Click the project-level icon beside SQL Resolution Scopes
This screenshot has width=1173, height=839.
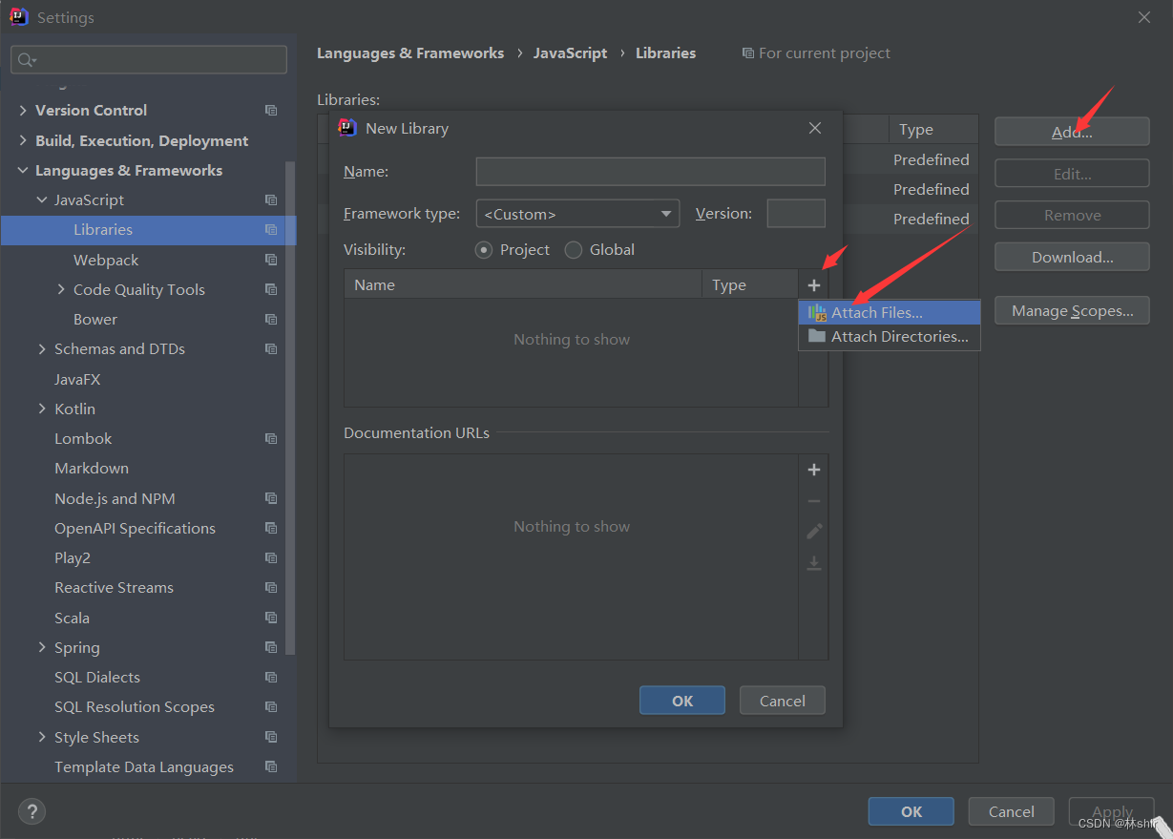tap(271, 707)
